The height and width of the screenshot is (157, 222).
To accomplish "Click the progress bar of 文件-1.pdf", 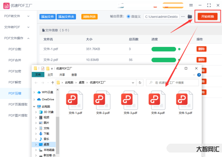I will coord(163,49).
